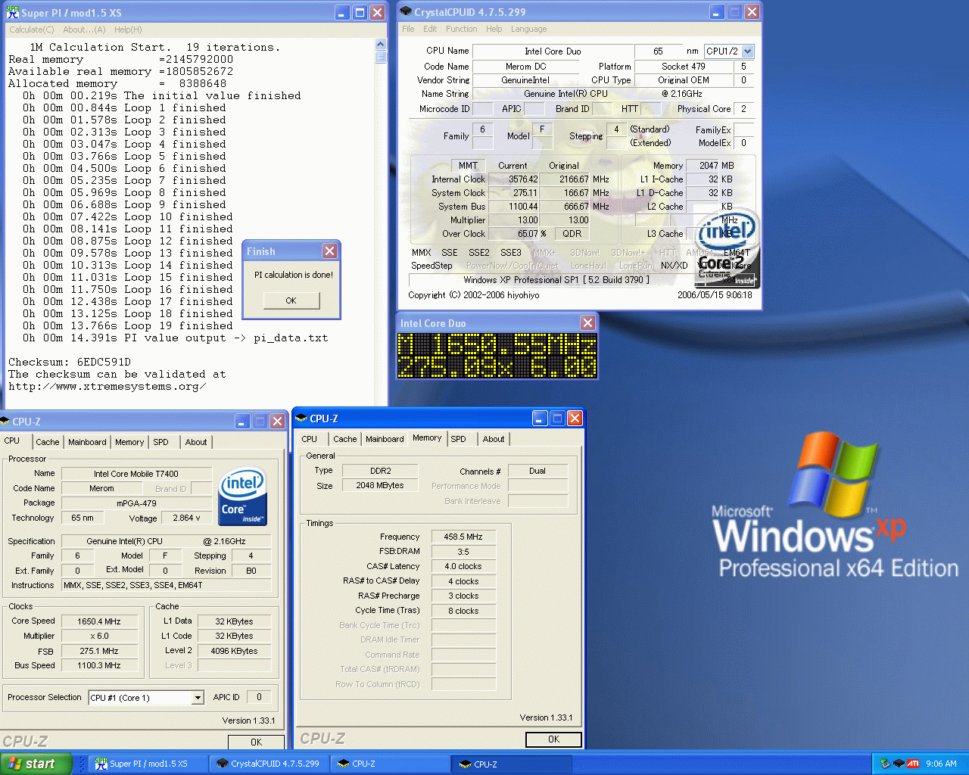
Task: Switch to the Mainboard tab in left CPU-Z
Action: [x=87, y=442]
